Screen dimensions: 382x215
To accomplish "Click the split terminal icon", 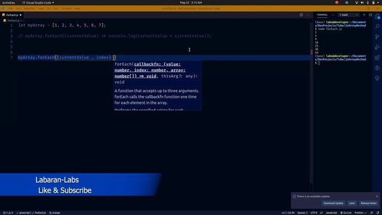I will tap(371, 15).
